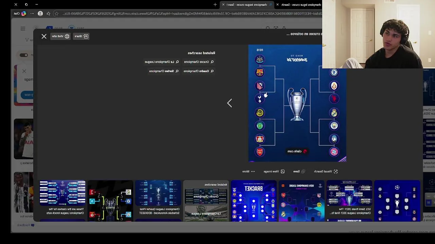
Task: Open the UEFA Champions League purple thumbnail
Action: point(301,201)
